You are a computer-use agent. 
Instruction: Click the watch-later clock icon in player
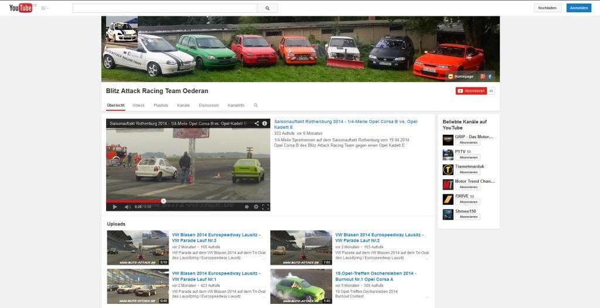(x=247, y=207)
